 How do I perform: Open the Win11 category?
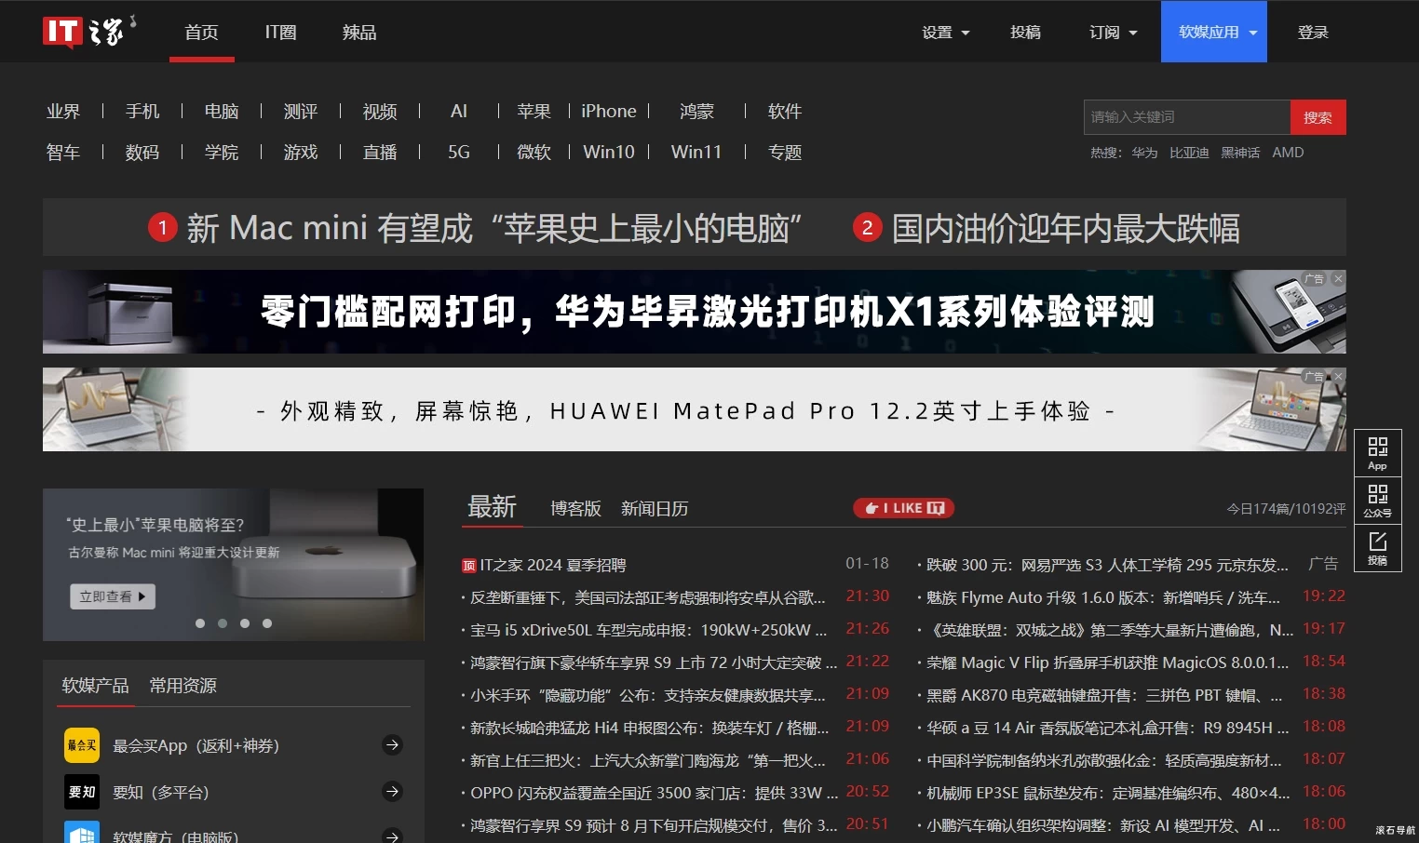point(696,152)
